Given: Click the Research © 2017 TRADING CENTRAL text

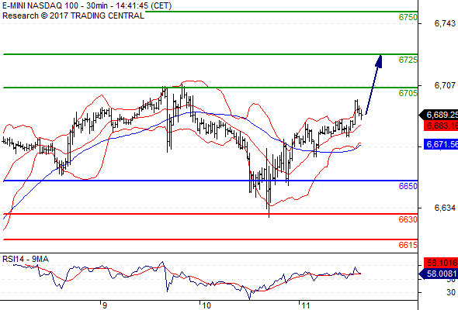Looking at the screenshot, I should (x=73, y=15).
